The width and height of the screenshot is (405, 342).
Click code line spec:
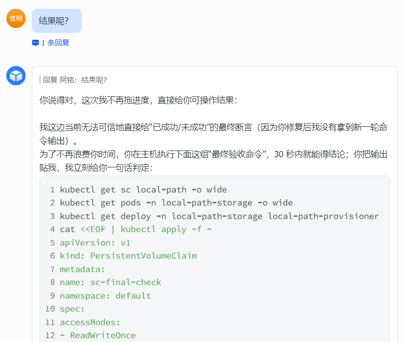click(72, 309)
